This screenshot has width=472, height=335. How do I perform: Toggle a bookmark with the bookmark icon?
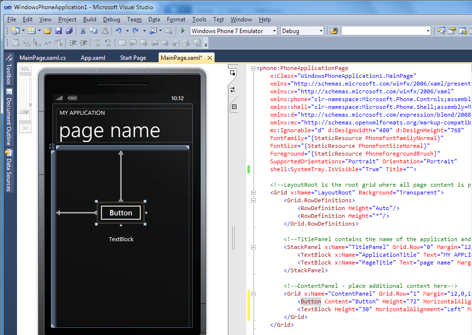pos(122,43)
